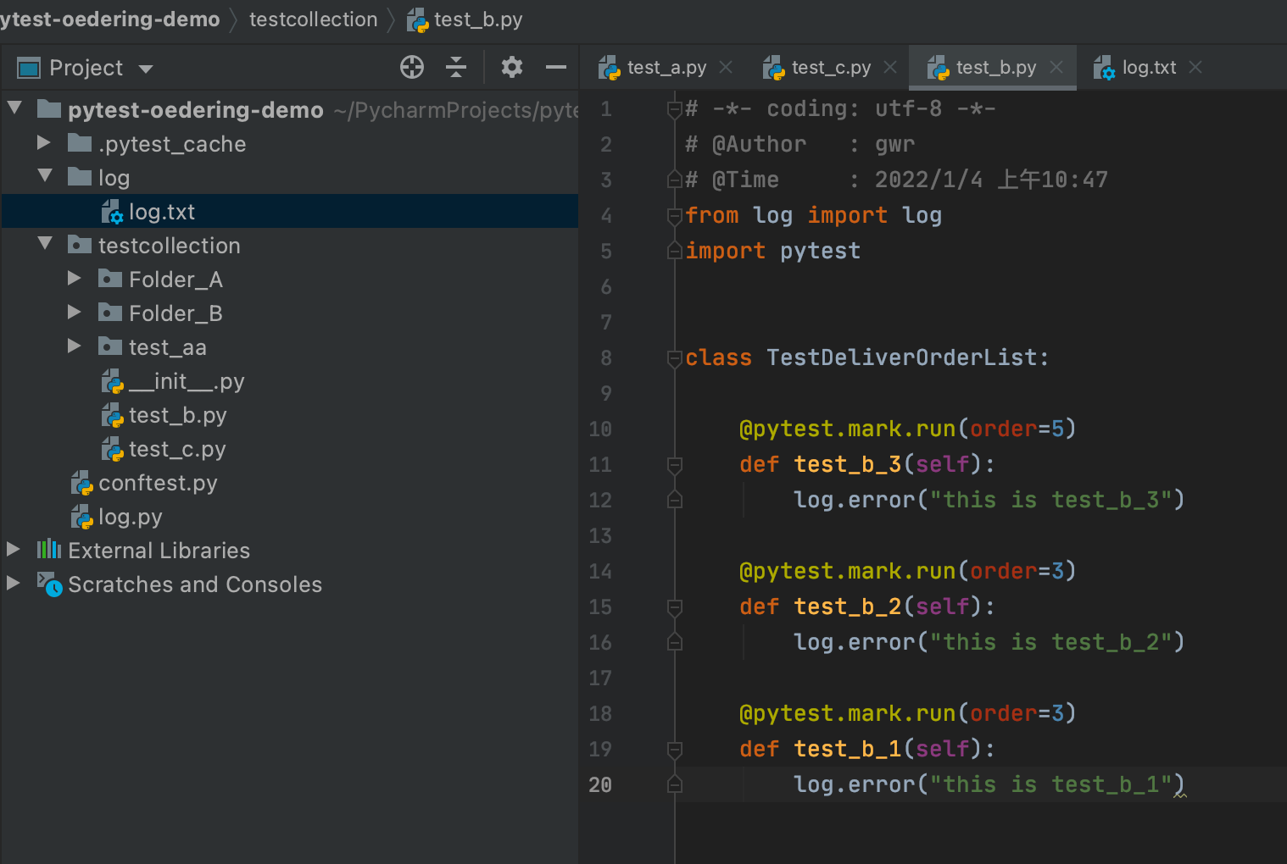Click the log.txt file icon in tree
This screenshot has width=1287, height=864.
(112, 212)
